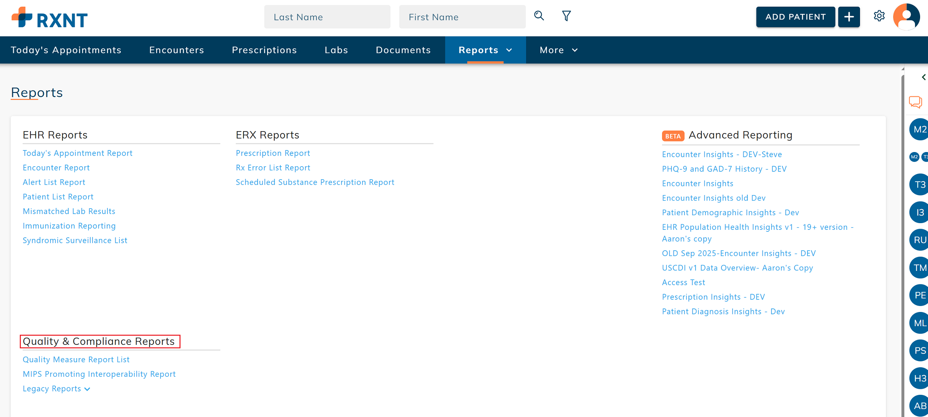Select the T3 user avatar
928x417 pixels.
[919, 185]
